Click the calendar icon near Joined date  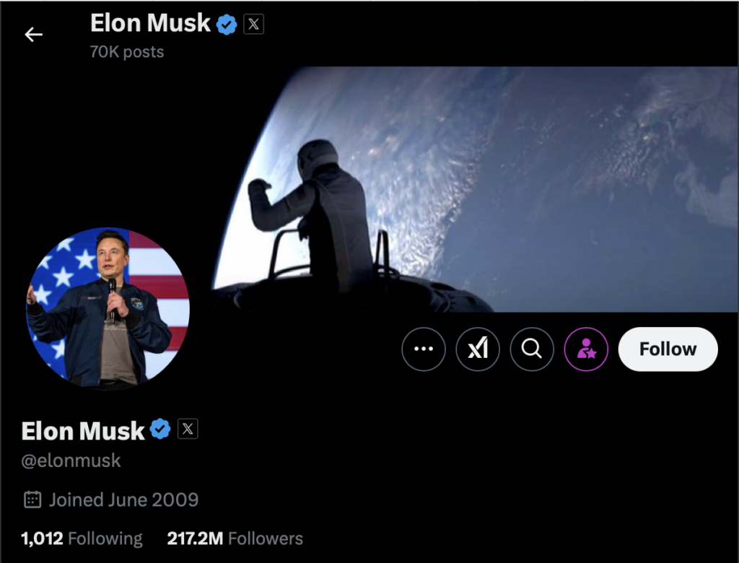pyautogui.click(x=32, y=499)
